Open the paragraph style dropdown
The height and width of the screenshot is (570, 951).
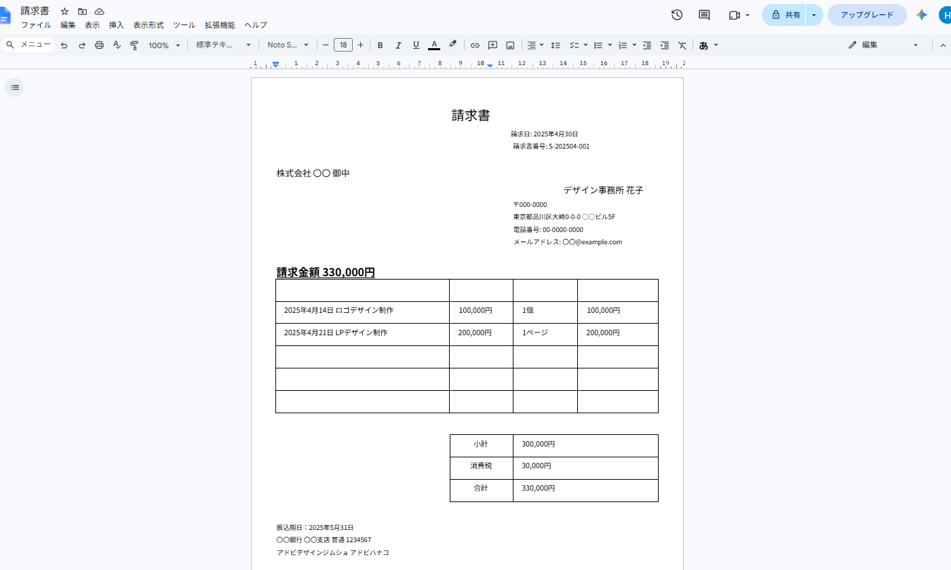tap(224, 45)
